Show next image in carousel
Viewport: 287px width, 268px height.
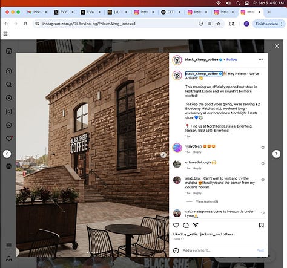pos(163,155)
